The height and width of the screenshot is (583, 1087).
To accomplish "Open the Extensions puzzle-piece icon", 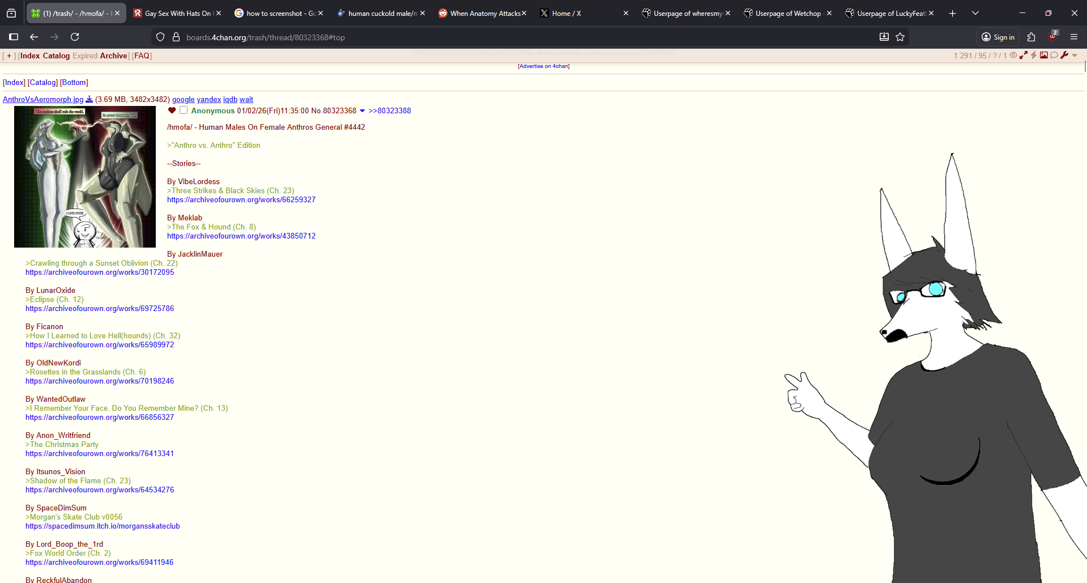I will pyautogui.click(x=1031, y=37).
